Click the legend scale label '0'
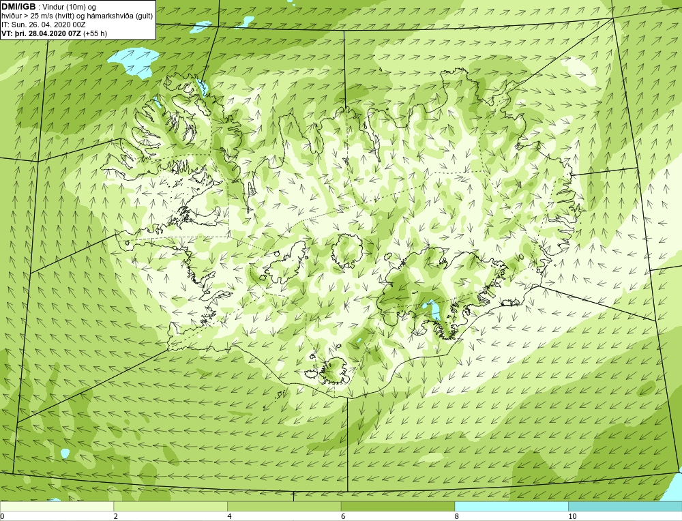 (2, 516)
